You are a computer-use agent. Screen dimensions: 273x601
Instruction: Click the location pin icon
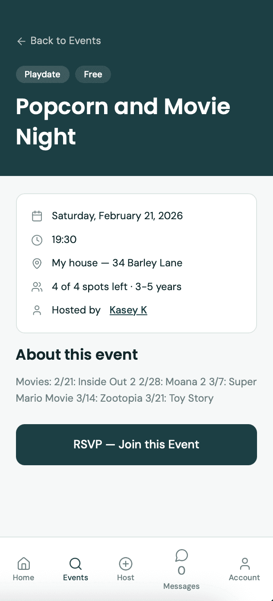[37, 263]
